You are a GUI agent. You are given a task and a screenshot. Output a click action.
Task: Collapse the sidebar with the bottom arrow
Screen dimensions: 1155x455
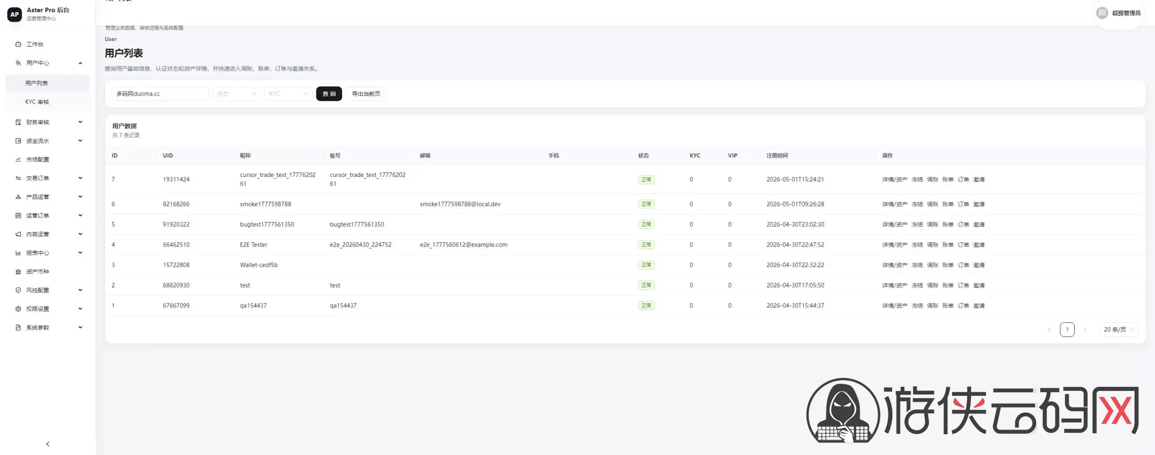(48, 444)
